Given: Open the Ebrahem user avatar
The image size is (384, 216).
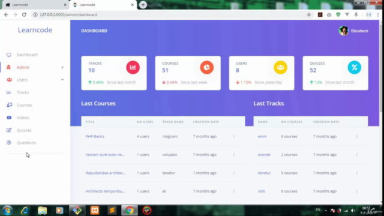Looking at the screenshot, I should (x=343, y=31).
